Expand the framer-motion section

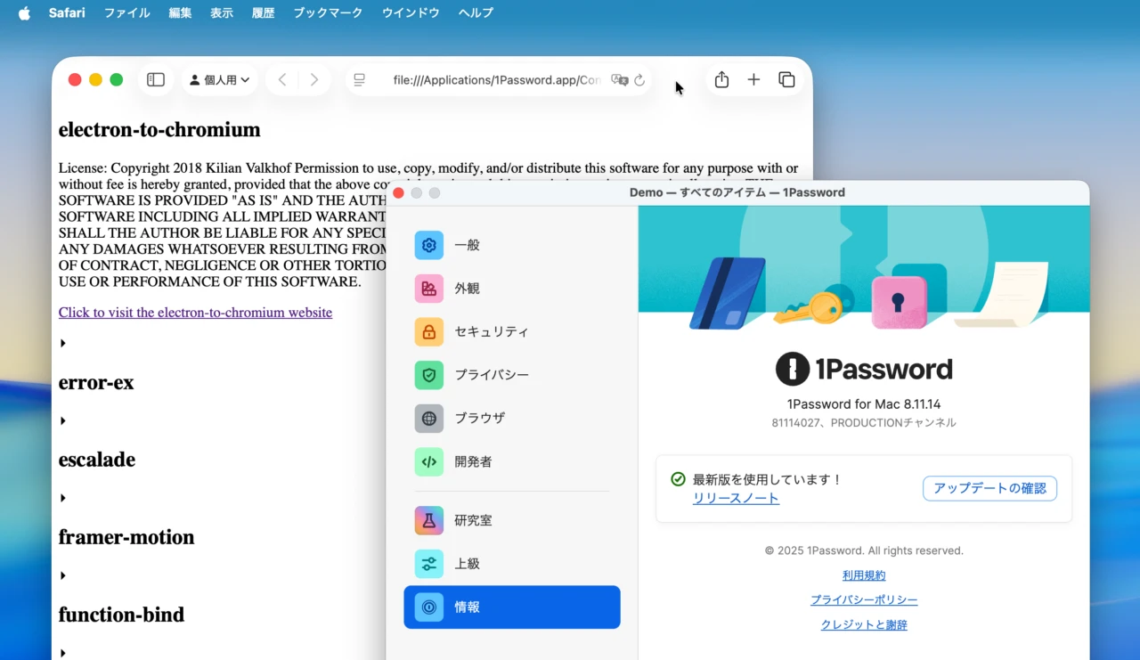click(62, 574)
